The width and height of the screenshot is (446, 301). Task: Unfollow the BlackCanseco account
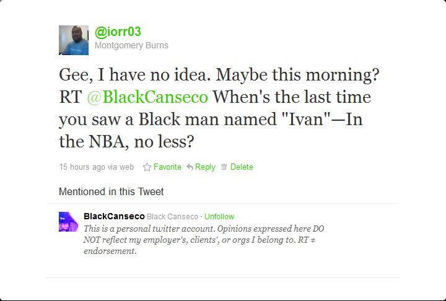(219, 217)
